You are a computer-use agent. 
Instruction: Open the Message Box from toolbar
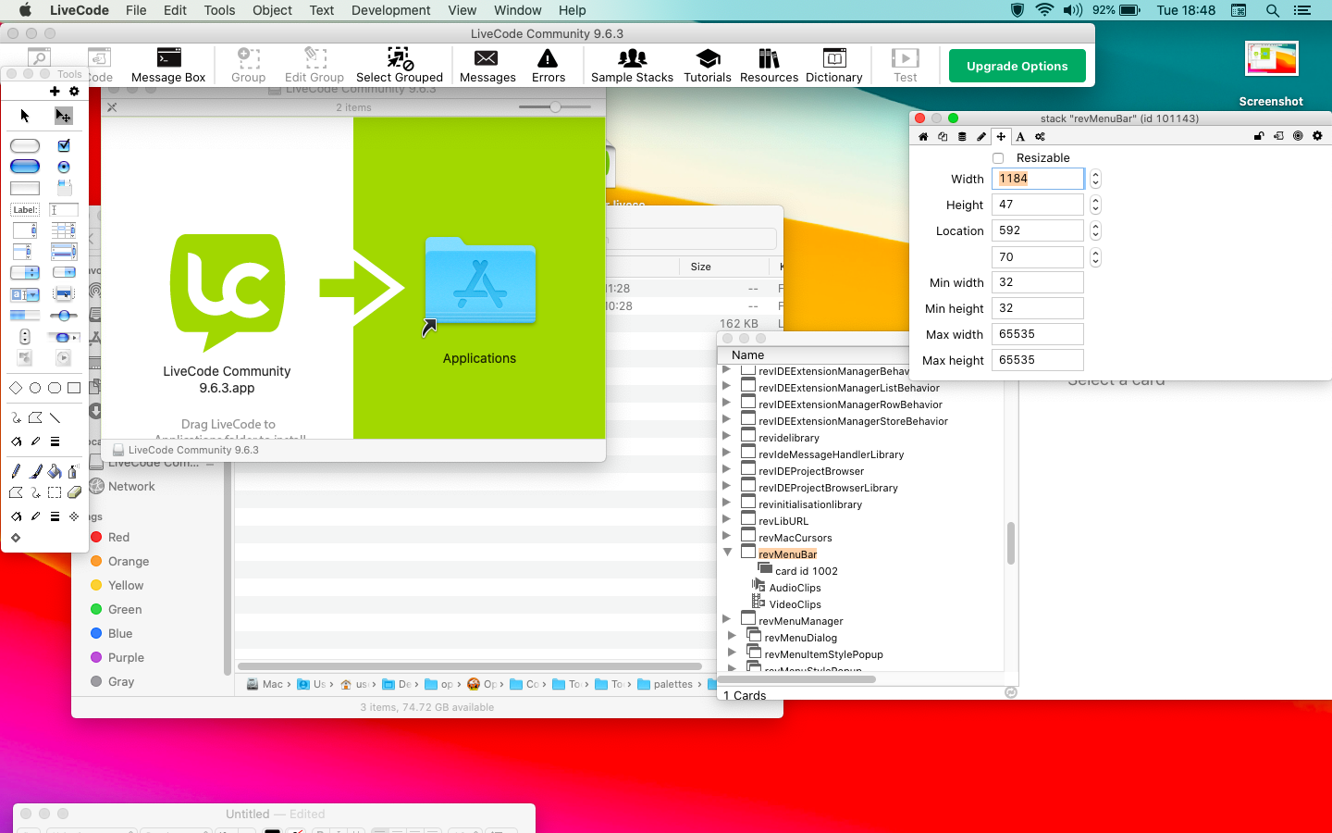[x=168, y=65]
